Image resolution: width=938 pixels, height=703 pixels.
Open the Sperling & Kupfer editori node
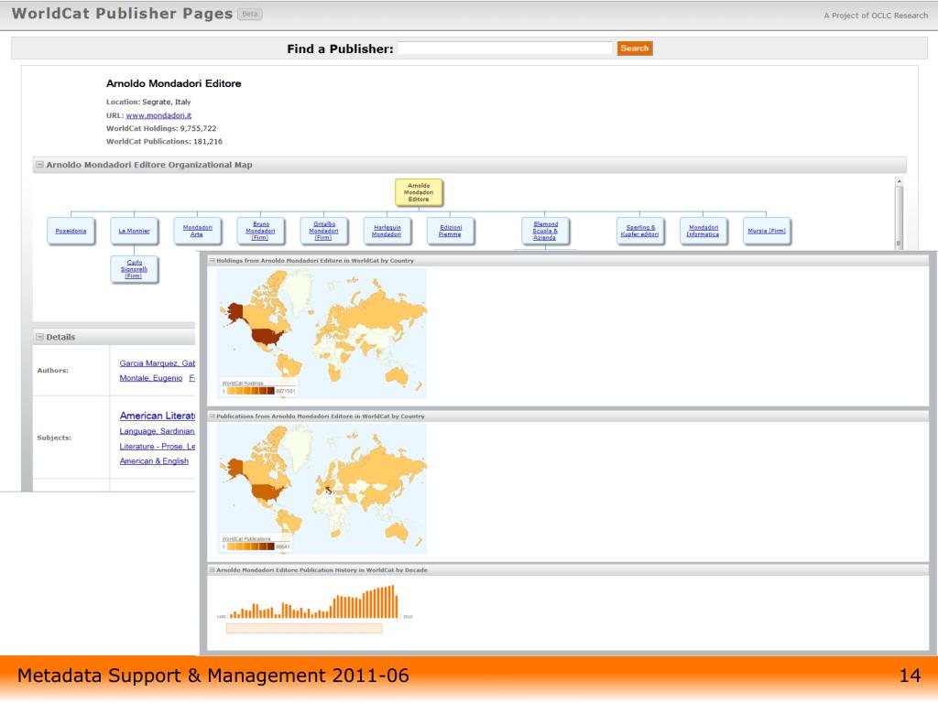(x=640, y=231)
